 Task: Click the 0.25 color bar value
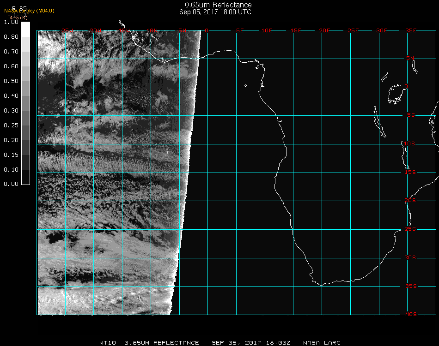pyautogui.click(x=11, y=125)
